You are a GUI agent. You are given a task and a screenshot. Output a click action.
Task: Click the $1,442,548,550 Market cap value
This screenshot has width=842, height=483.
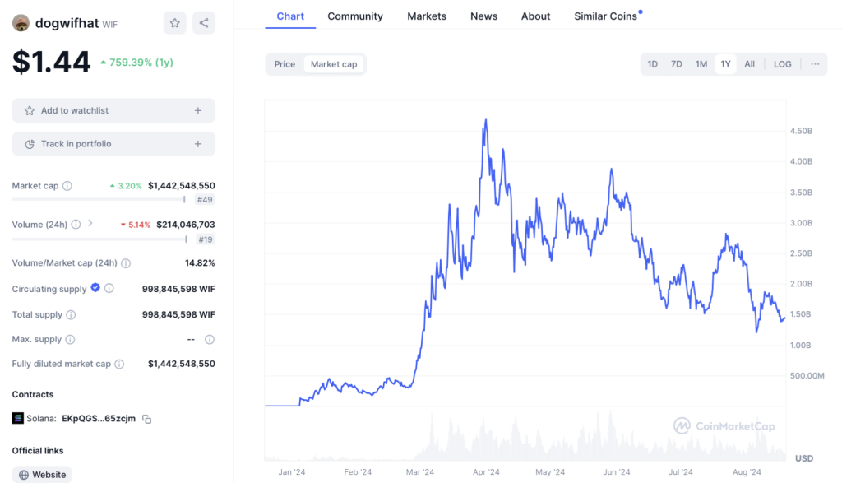(x=182, y=186)
